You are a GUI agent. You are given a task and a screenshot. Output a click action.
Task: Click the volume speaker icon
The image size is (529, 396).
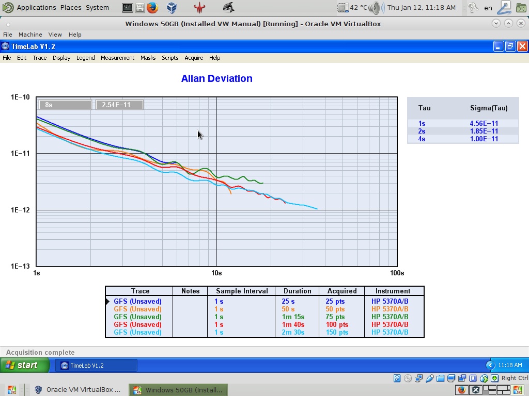pos(376,8)
